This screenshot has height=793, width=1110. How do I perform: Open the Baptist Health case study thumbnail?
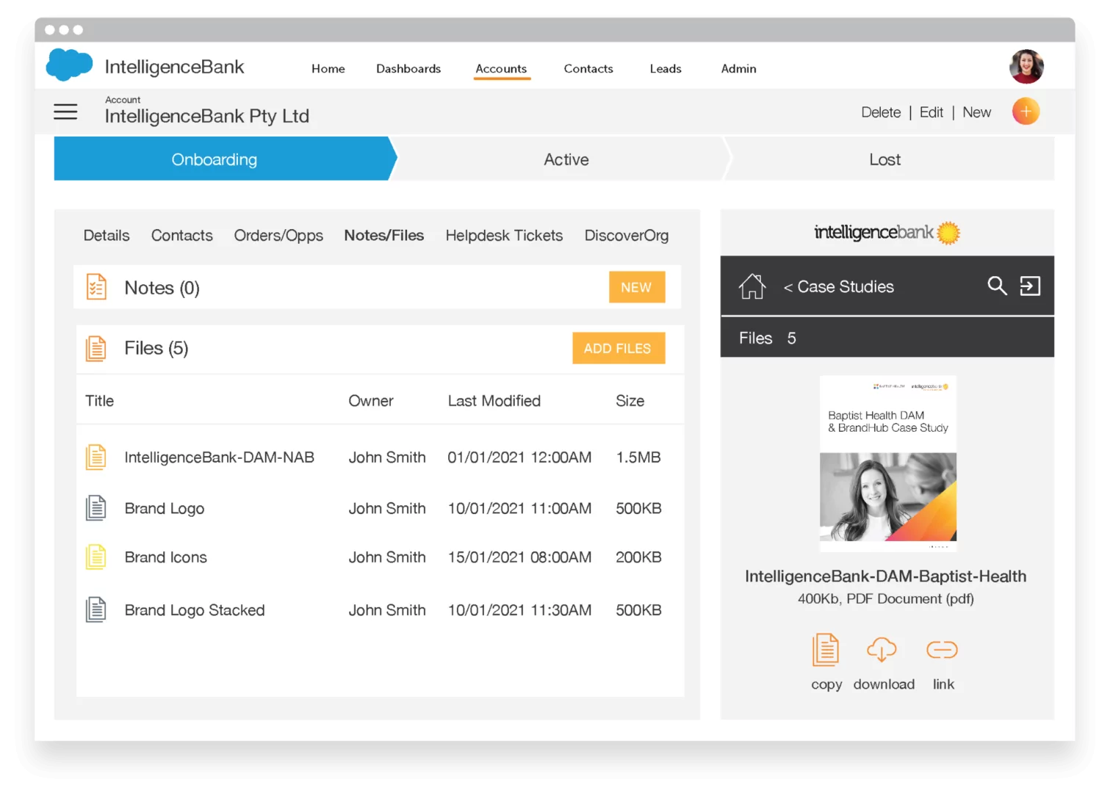887,464
